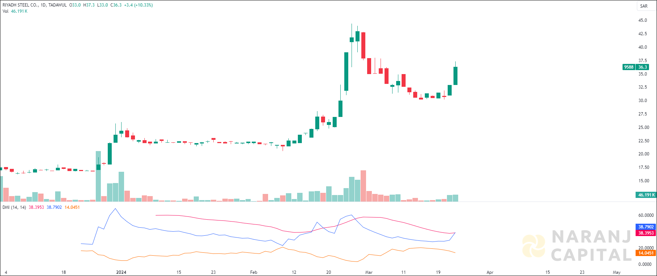The image size is (657, 276).
Task: Click the 35.0 price scale label
Action: [x=642, y=74]
